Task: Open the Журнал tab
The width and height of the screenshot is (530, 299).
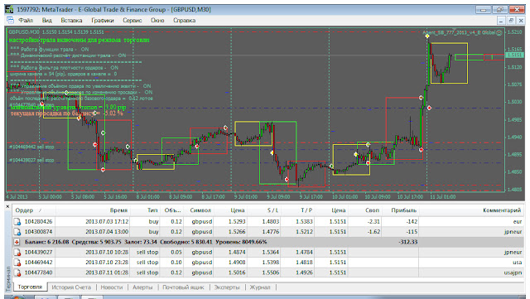Action: tap(259, 287)
